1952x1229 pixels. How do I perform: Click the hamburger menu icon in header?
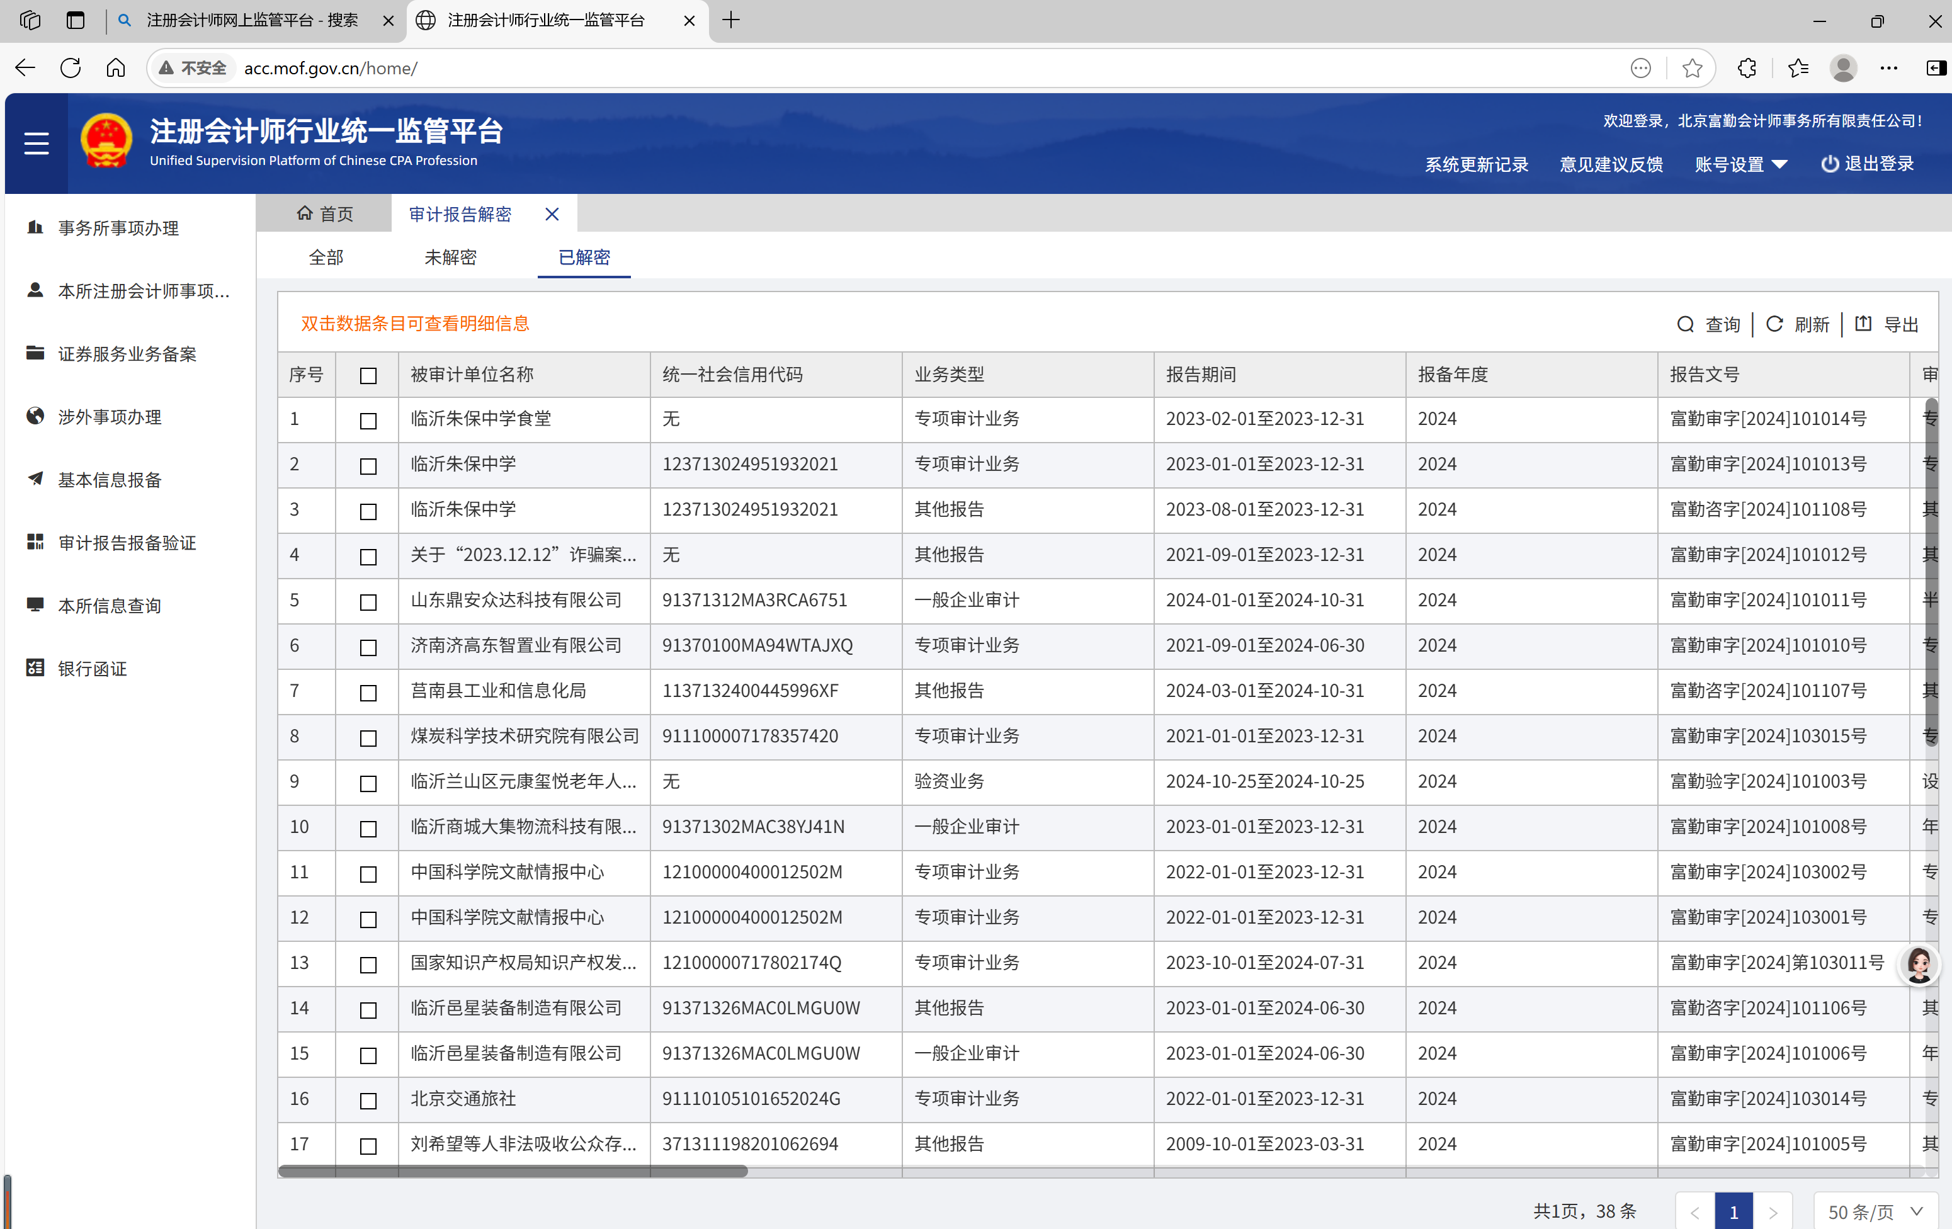(x=37, y=144)
